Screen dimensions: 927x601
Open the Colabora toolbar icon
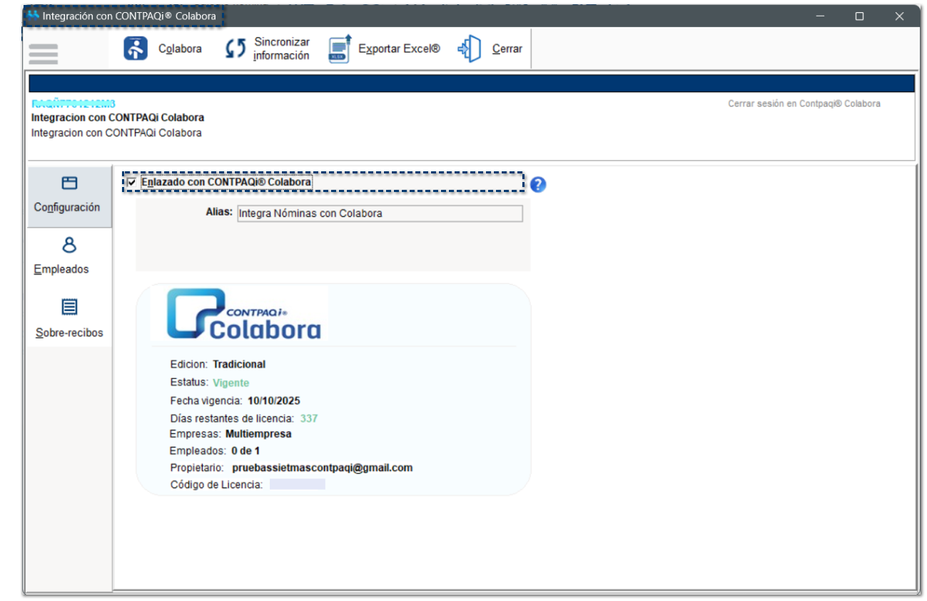coord(136,49)
